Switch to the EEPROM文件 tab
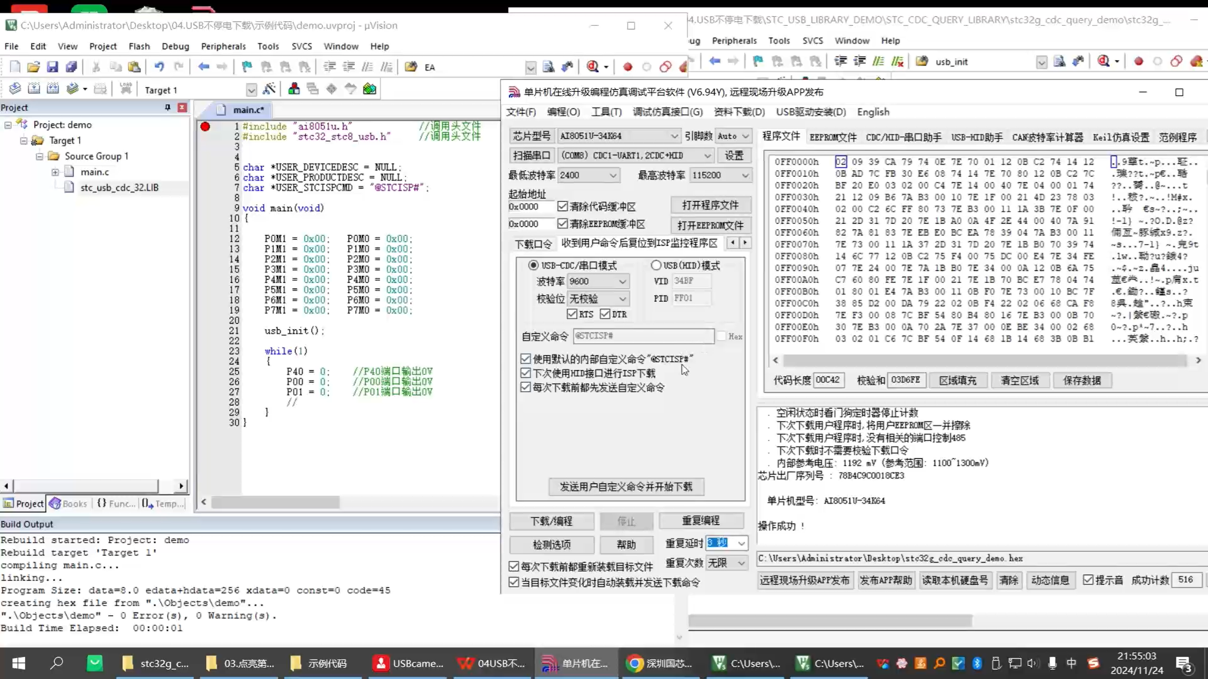This screenshot has width=1208, height=679. (x=832, y=137)
